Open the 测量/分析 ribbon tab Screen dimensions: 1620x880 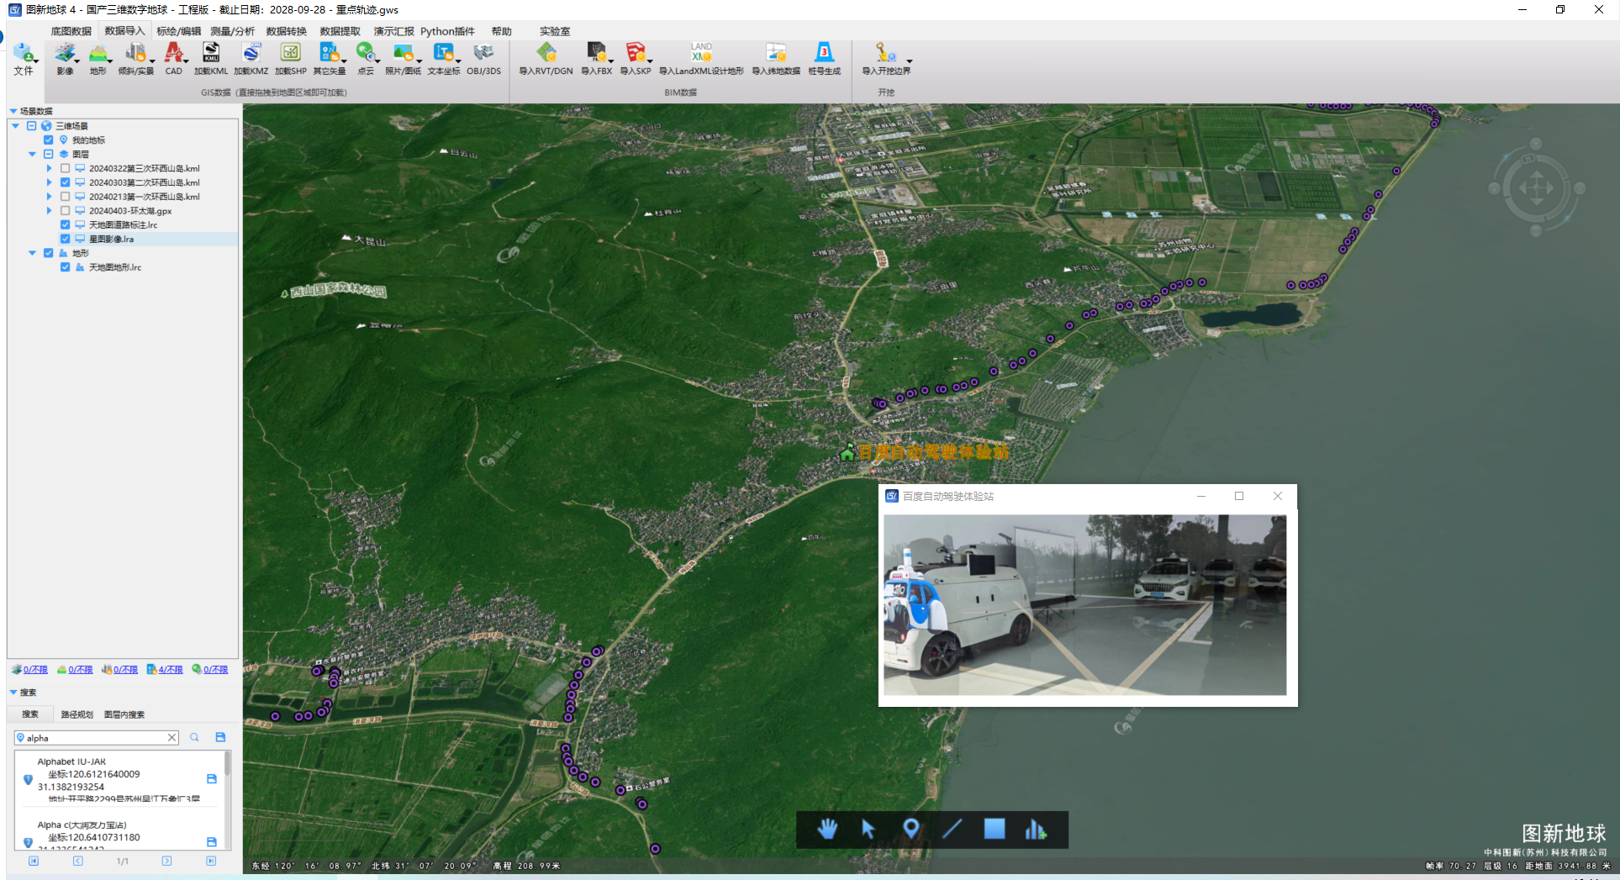pyautogui.click(x=233, y=31)
